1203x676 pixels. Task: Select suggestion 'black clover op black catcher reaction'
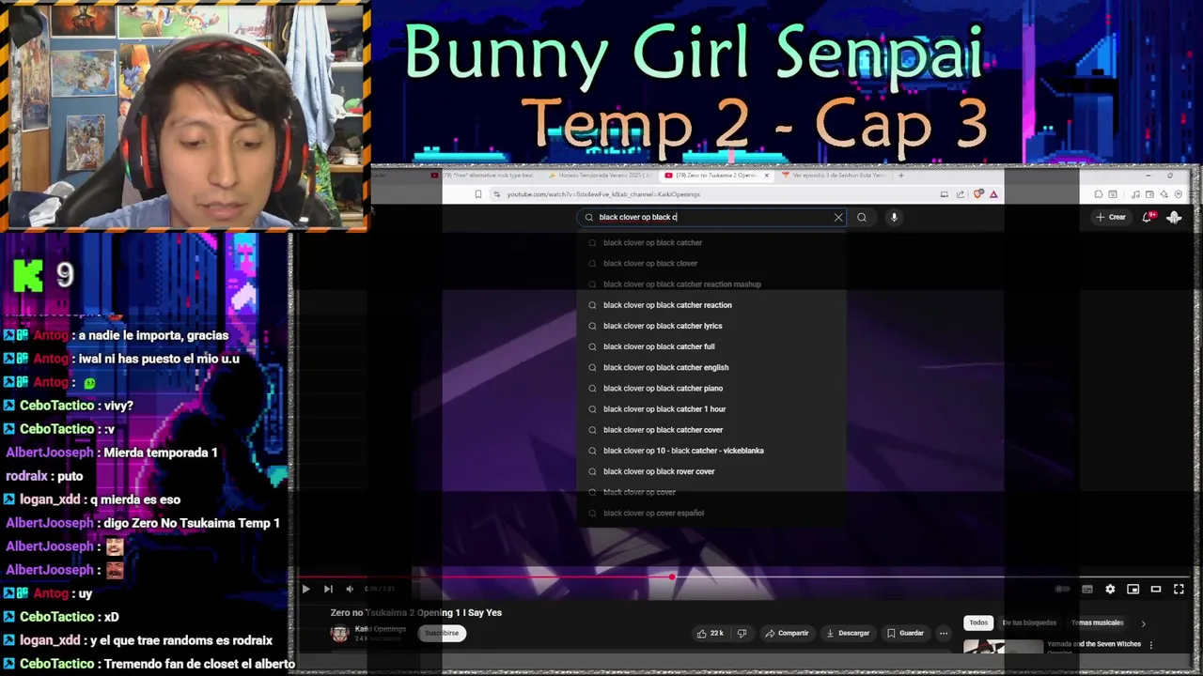pos(711,305)
